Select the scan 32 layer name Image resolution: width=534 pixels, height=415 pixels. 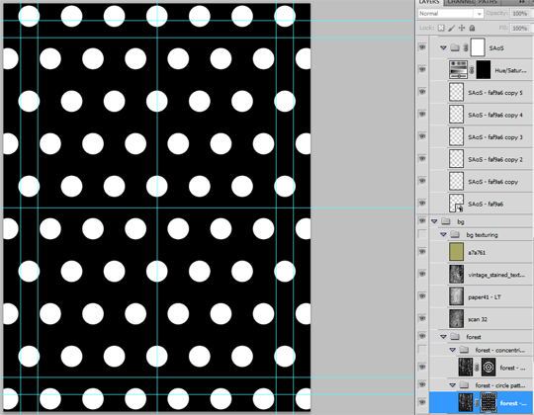[x=478, y=319]
